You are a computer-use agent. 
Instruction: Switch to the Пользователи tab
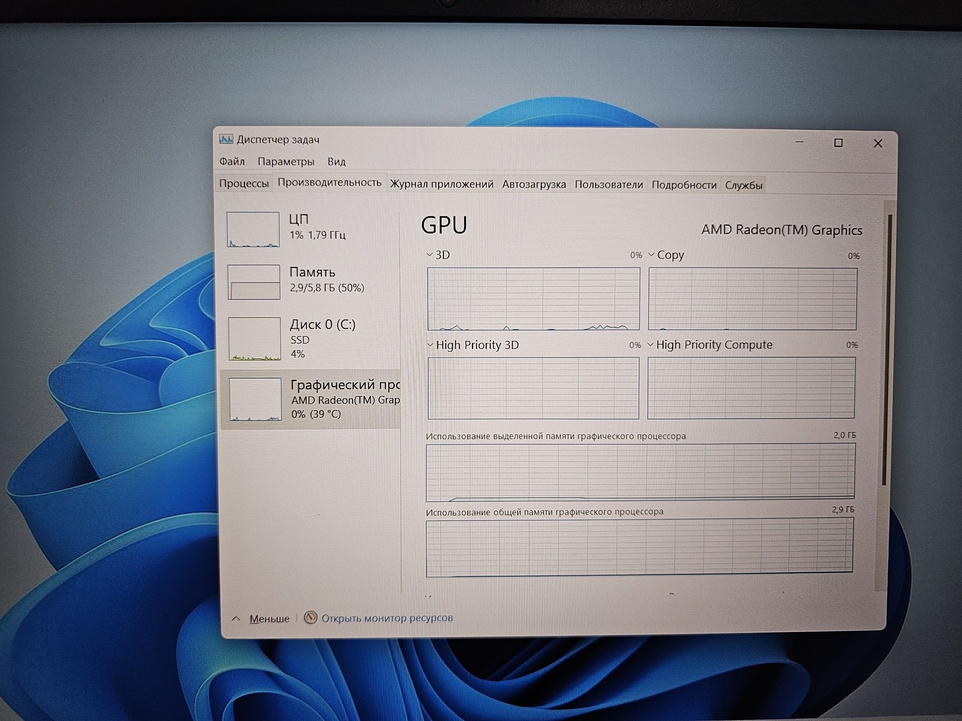[x=608, y=185]
